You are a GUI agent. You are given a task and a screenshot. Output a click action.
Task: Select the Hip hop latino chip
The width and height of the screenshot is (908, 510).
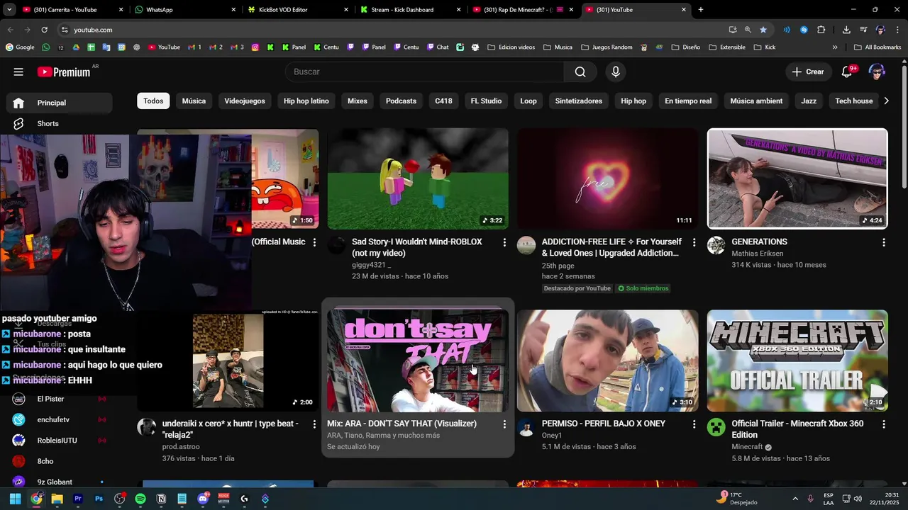tap(306, 101)
